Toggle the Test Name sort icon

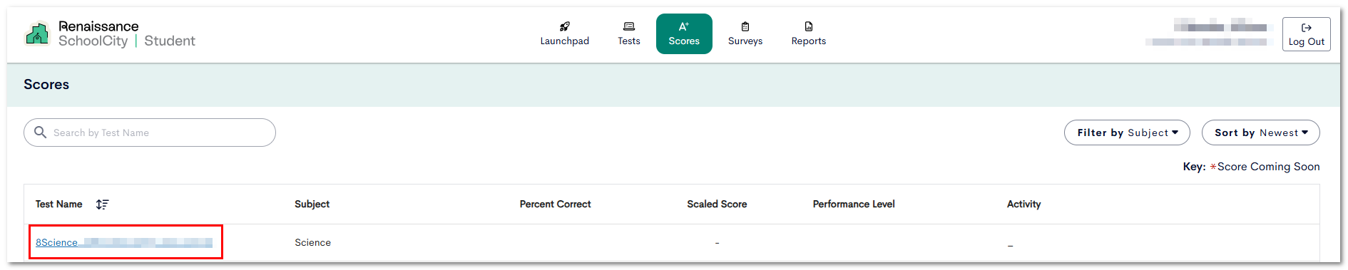pyautogui.click(x=102, y=204)
